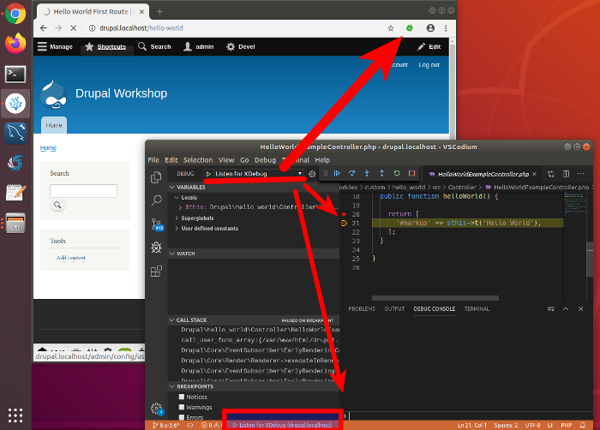Open Chrome three-dot menu
This screenshot has width=600, height=430.
pos(446,28)
